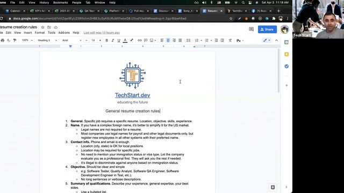The width and height of the screenshot is (344, 193).
Task: Click the font size 14 field
Action: coord(93,40)
